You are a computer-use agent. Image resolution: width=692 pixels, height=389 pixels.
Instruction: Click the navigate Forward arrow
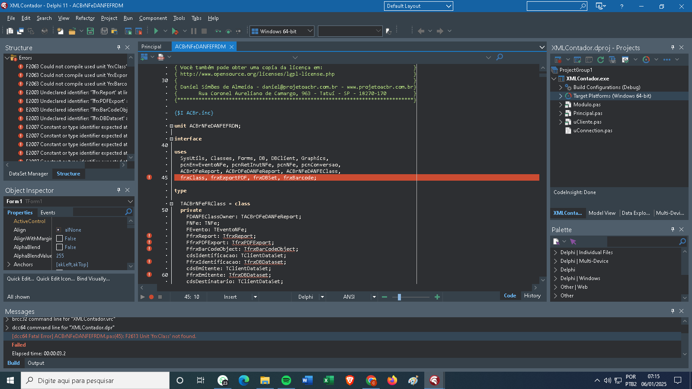440,31
